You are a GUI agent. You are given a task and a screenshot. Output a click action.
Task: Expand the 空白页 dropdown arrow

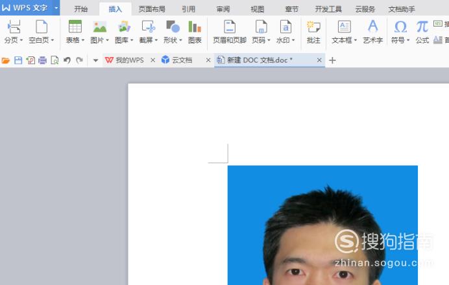click(x=53, y=40)
